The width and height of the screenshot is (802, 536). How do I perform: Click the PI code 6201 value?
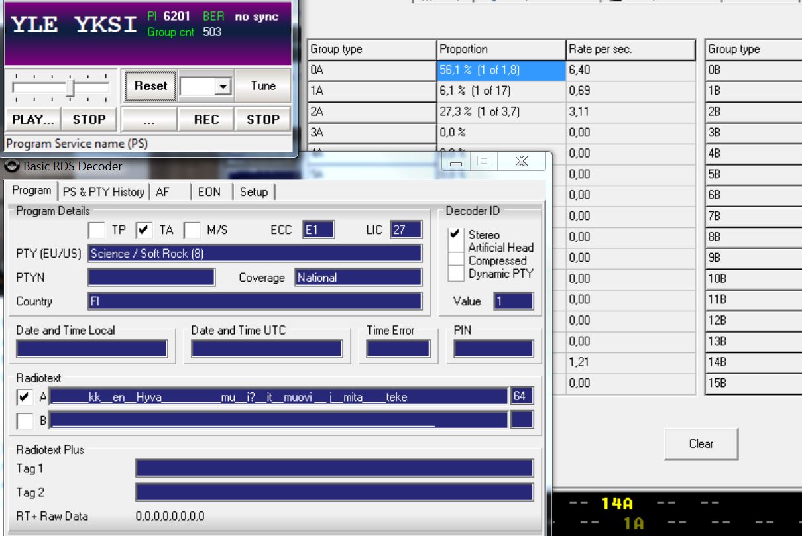tap(177, 17)
